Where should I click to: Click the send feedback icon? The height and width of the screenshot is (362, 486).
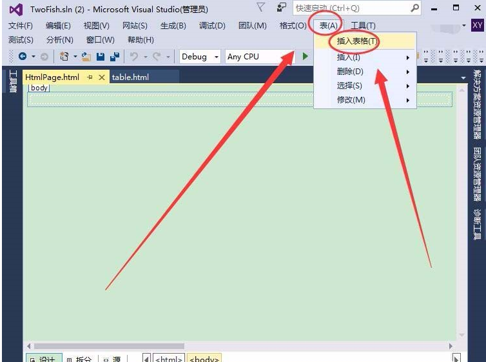pyautogui.click(x=281, y=8)
